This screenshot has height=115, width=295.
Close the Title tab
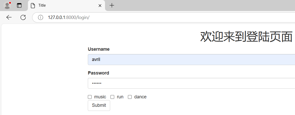click(100, 5)
